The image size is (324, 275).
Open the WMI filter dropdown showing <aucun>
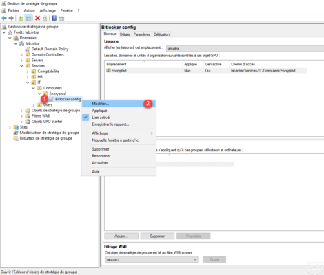coord(152,259)
